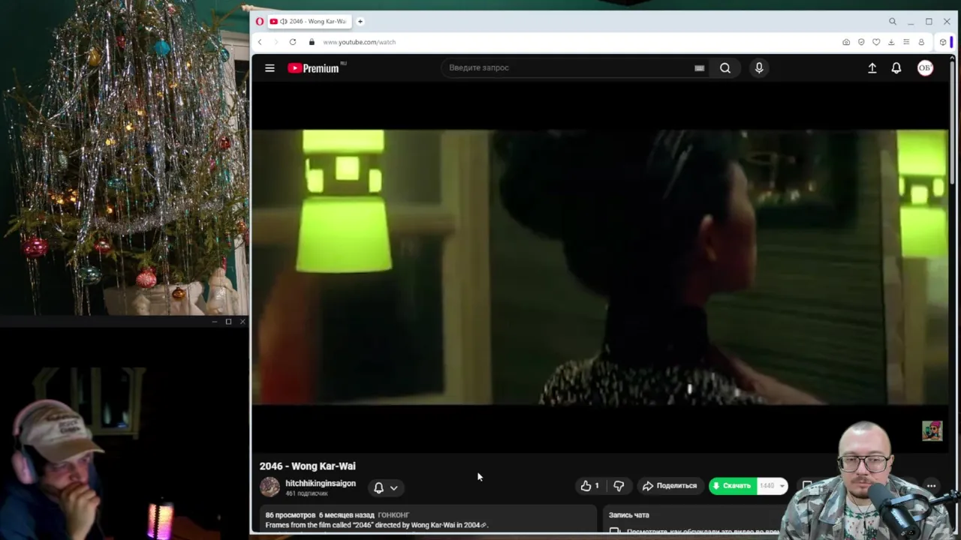The height and width of the screenshot is (540, 961).
Task: Open the hitchhikinginsaigon channel name link
Action: [321, 483]
